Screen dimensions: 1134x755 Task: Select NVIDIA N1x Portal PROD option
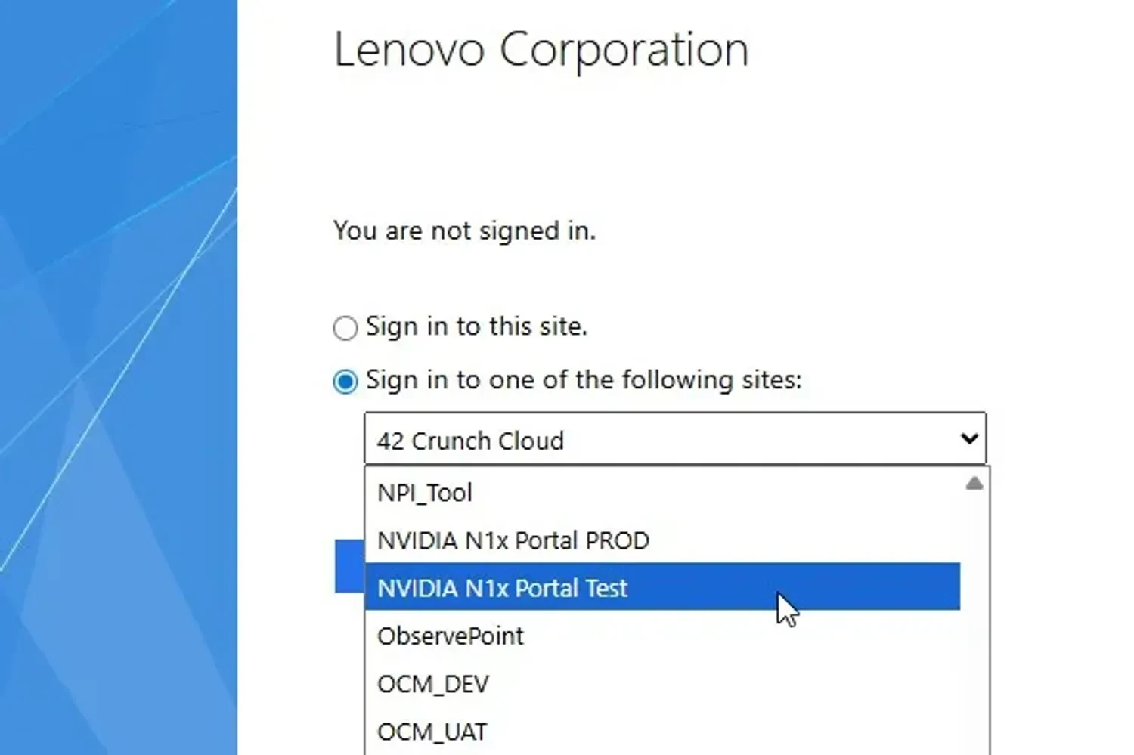pyautogui.click(x=513, y=540)
